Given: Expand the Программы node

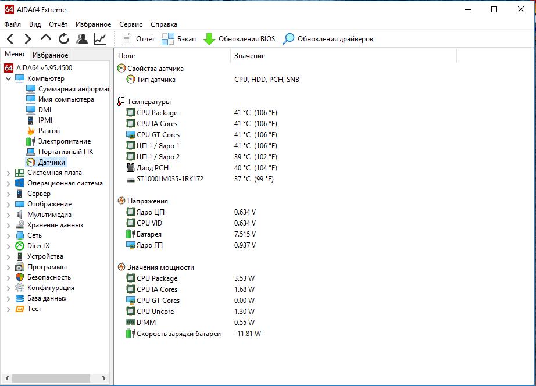Looking at the screenshot, I should [x=9, y=267].
